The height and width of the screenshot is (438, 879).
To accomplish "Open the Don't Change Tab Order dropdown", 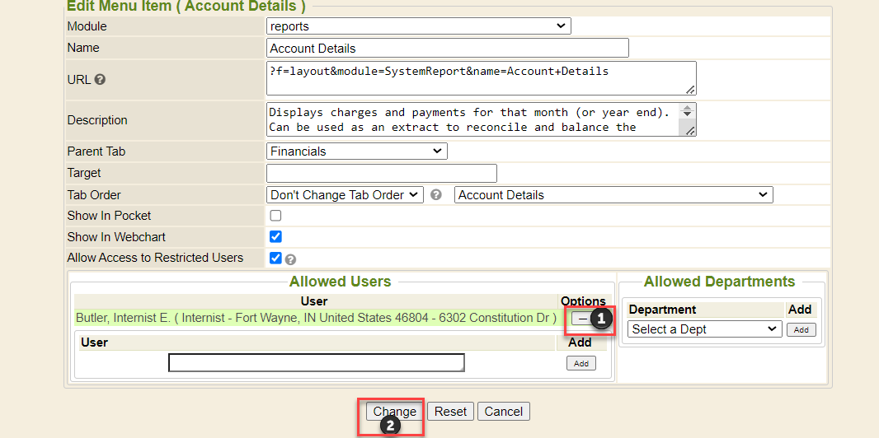I will click(345, 195).
